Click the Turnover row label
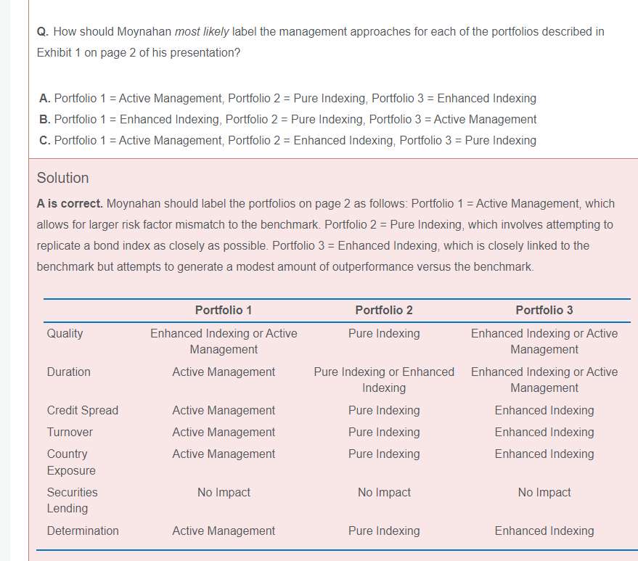 (x=70, y=432)
